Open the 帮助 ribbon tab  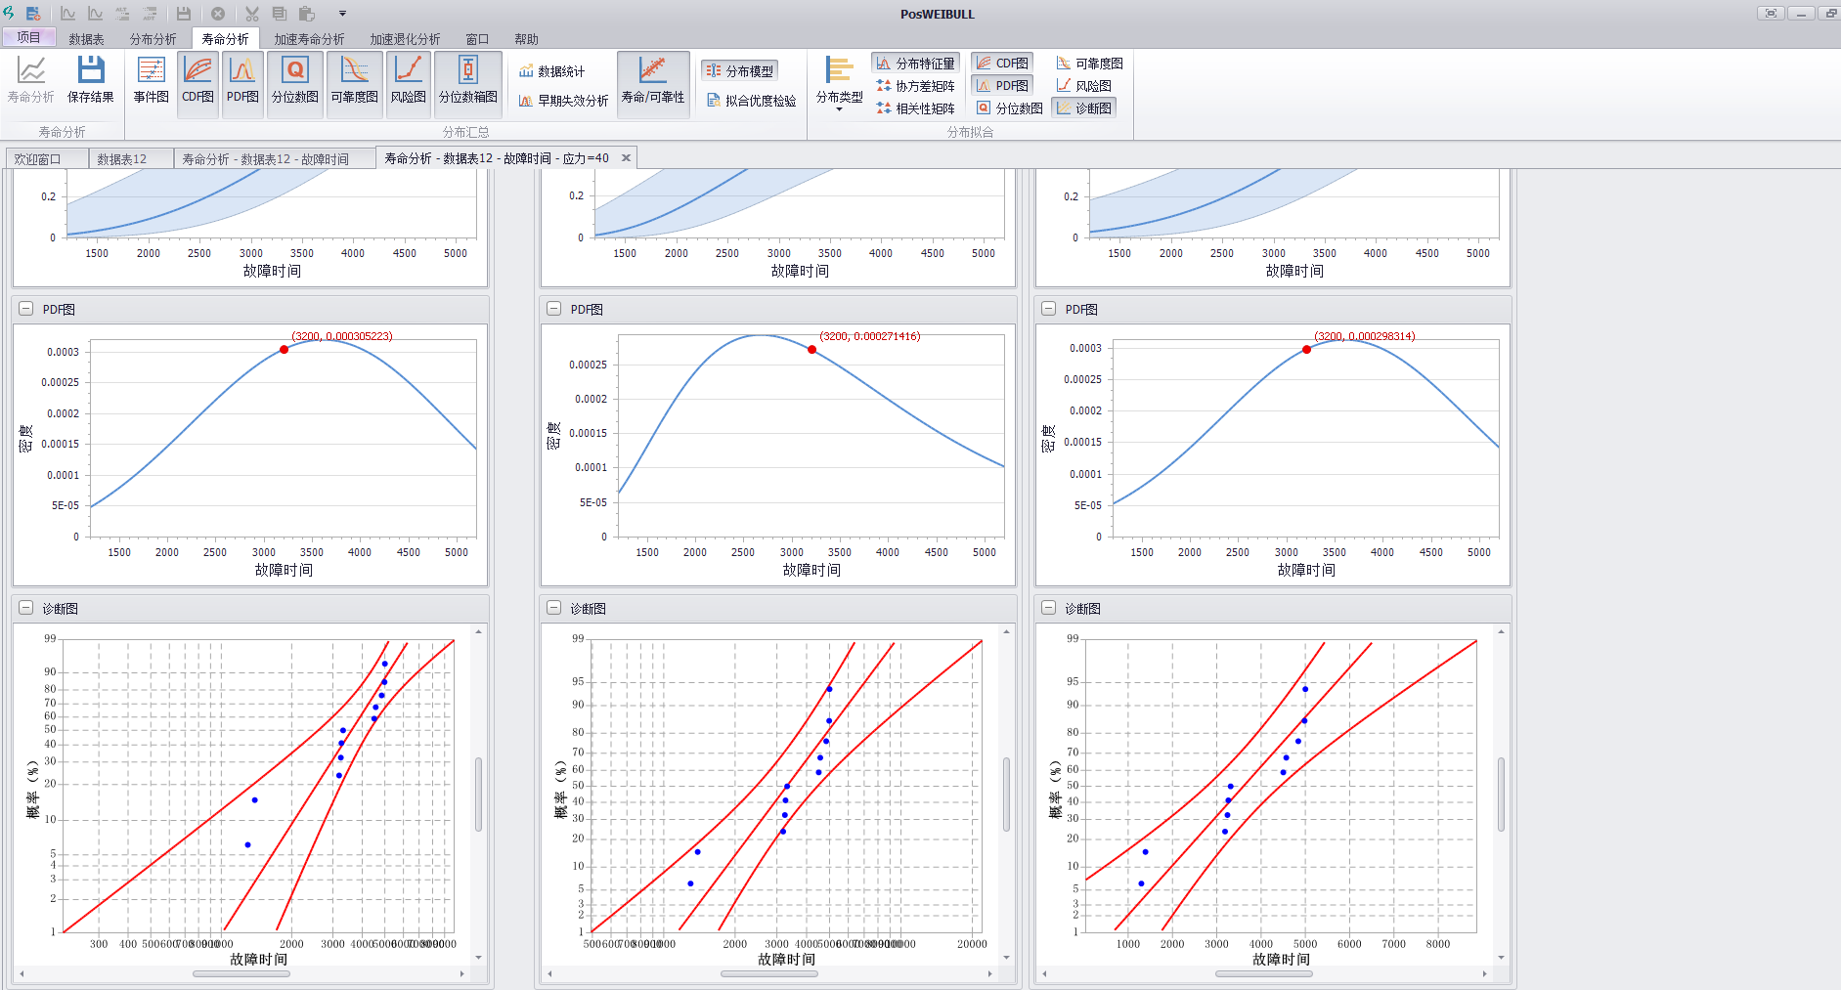(x=526, y=39)
